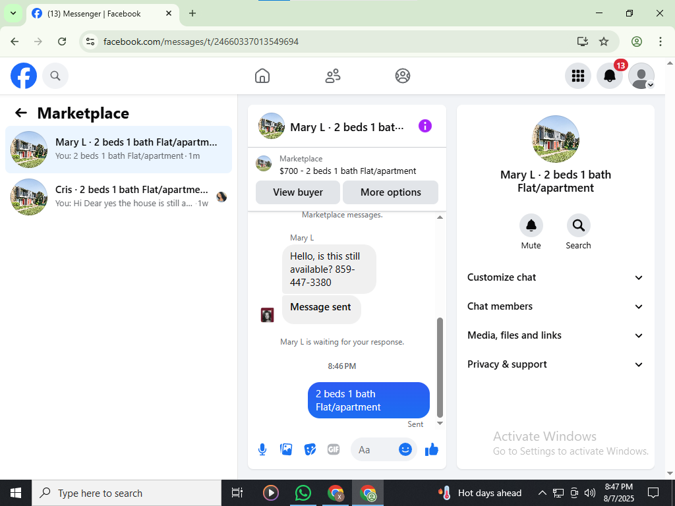Go back in browser history
This screenshot has width=675, height=506.
15,42
